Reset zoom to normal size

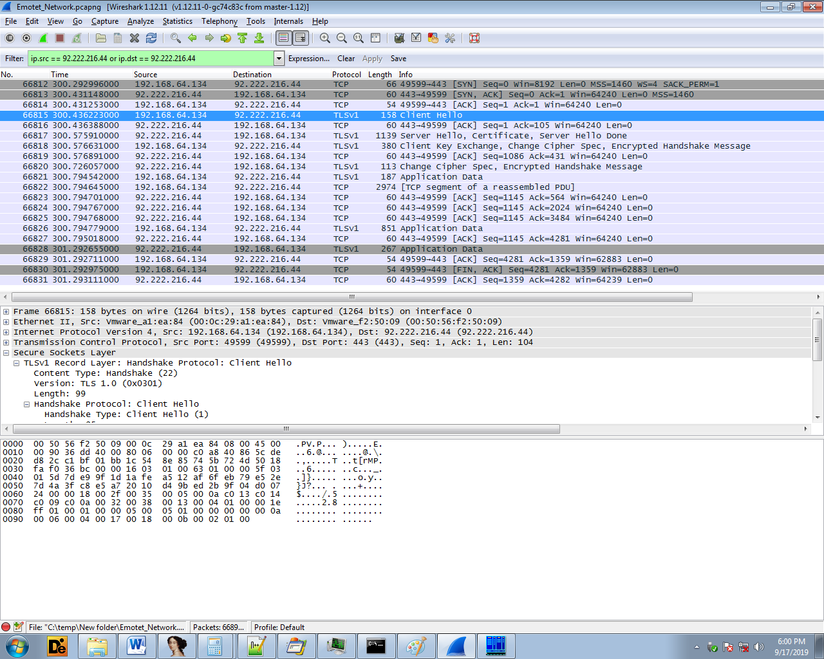[359, 38]
